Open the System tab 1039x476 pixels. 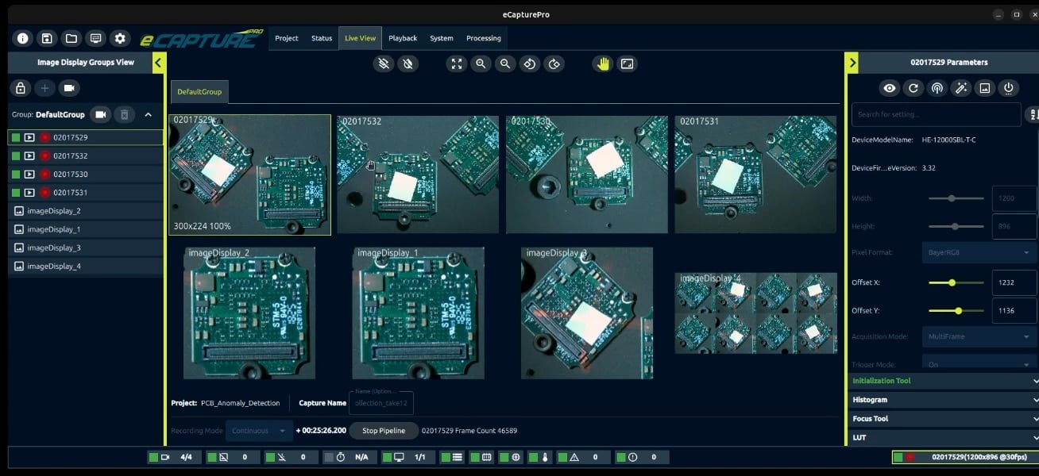coord(442,38)
